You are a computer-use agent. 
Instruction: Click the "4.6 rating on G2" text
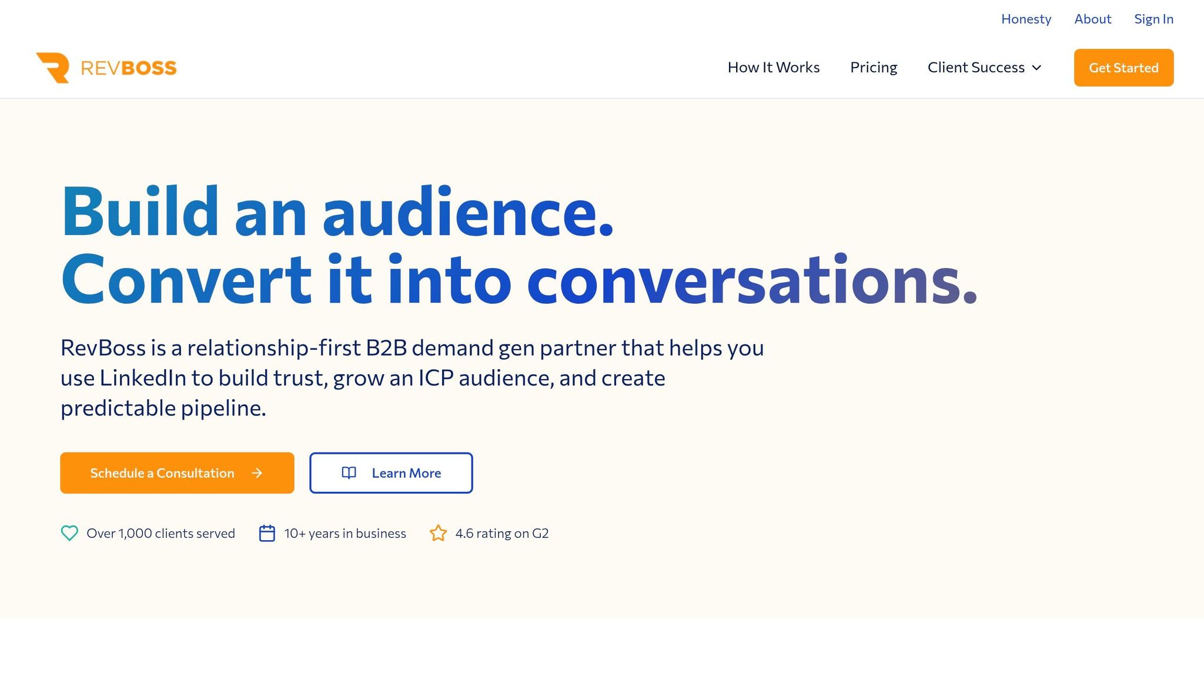[x=502, y=533]
